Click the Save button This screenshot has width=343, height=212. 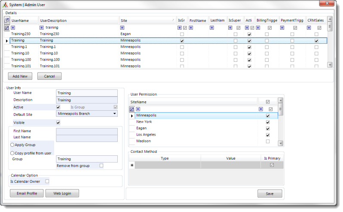pos(269,194)
